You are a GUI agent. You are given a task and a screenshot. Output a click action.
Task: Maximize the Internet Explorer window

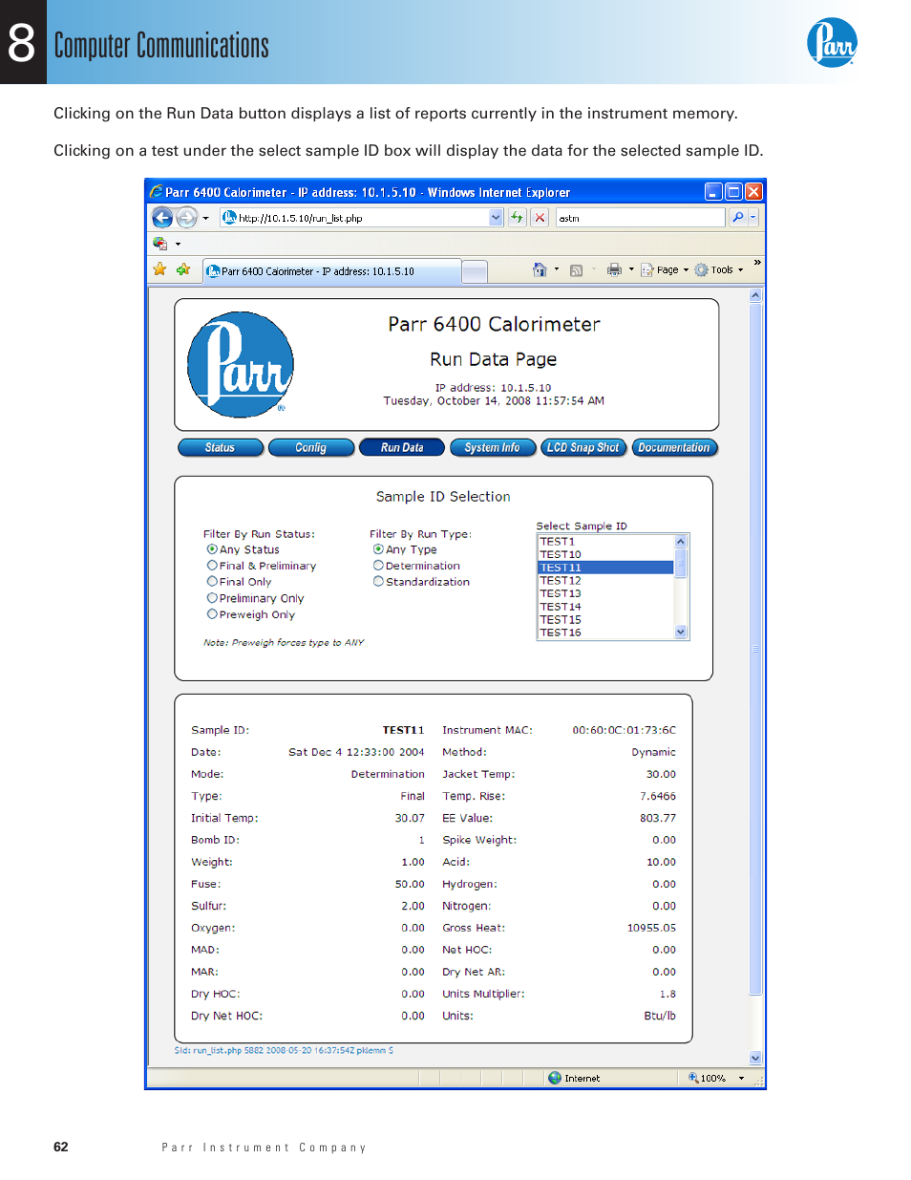733,192
